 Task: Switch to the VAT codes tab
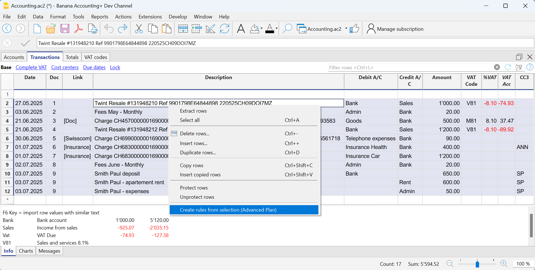click(95, 57)
